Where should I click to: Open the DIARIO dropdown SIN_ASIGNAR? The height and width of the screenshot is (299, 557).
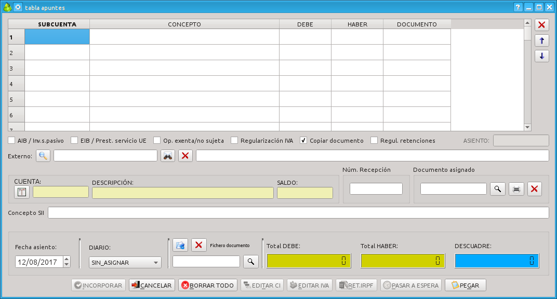pyautogui.click(x=125, y=263)
